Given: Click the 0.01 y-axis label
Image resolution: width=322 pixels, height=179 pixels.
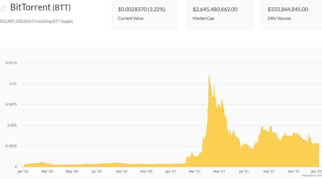Looking at the screenshot, I should click(x=13, y=84).
